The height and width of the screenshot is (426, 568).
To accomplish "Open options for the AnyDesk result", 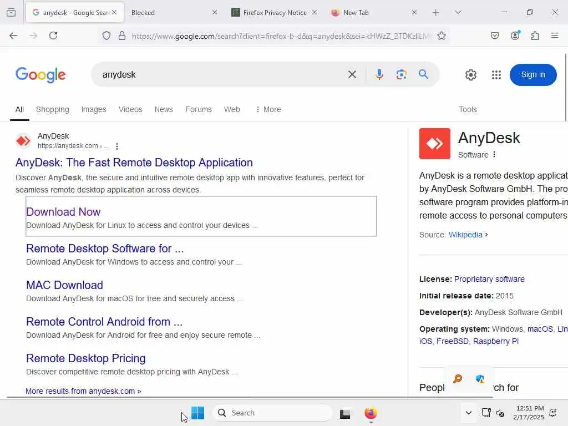I will click(x=116, y=146).
